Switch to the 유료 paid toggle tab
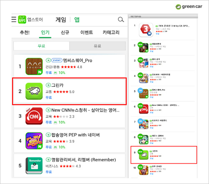 click(x=97, y=46)
